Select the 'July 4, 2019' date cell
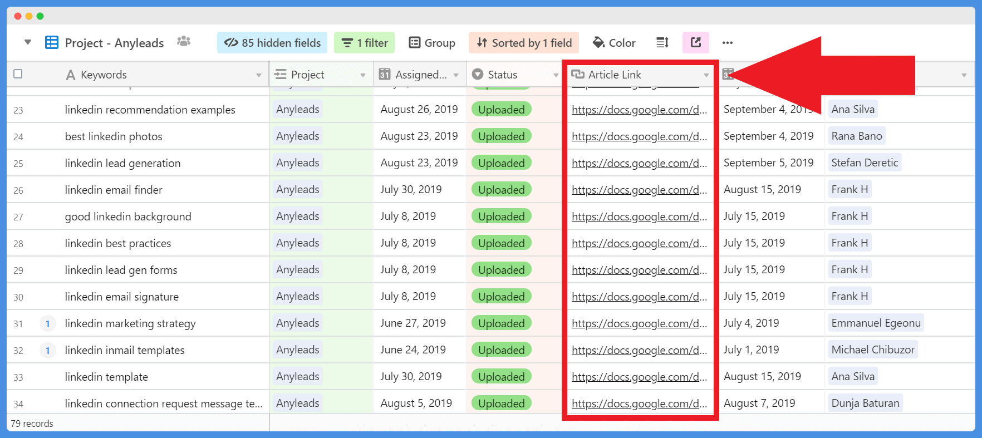 click(x=752, y=323)
